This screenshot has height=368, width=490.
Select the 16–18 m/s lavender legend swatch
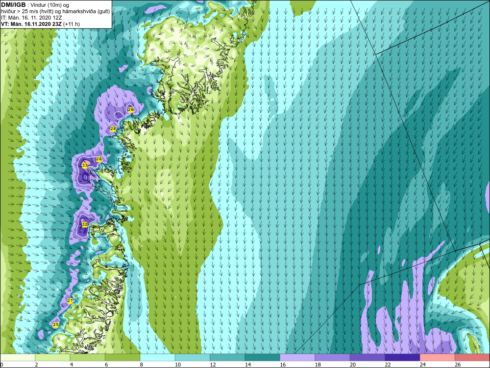(297, 357)
